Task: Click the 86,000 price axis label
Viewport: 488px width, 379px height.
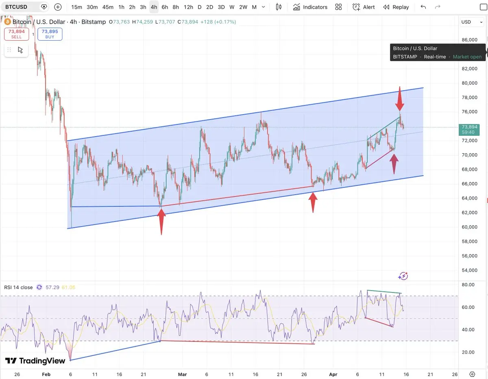Action: pos(470,40)
